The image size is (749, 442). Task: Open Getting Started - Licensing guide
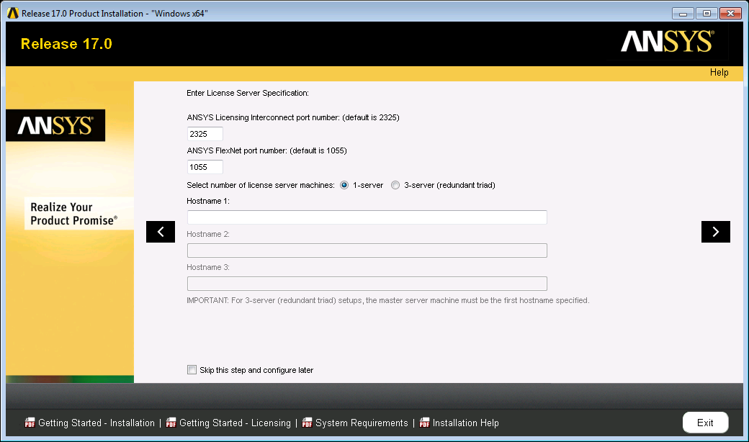tap(235, 423)
